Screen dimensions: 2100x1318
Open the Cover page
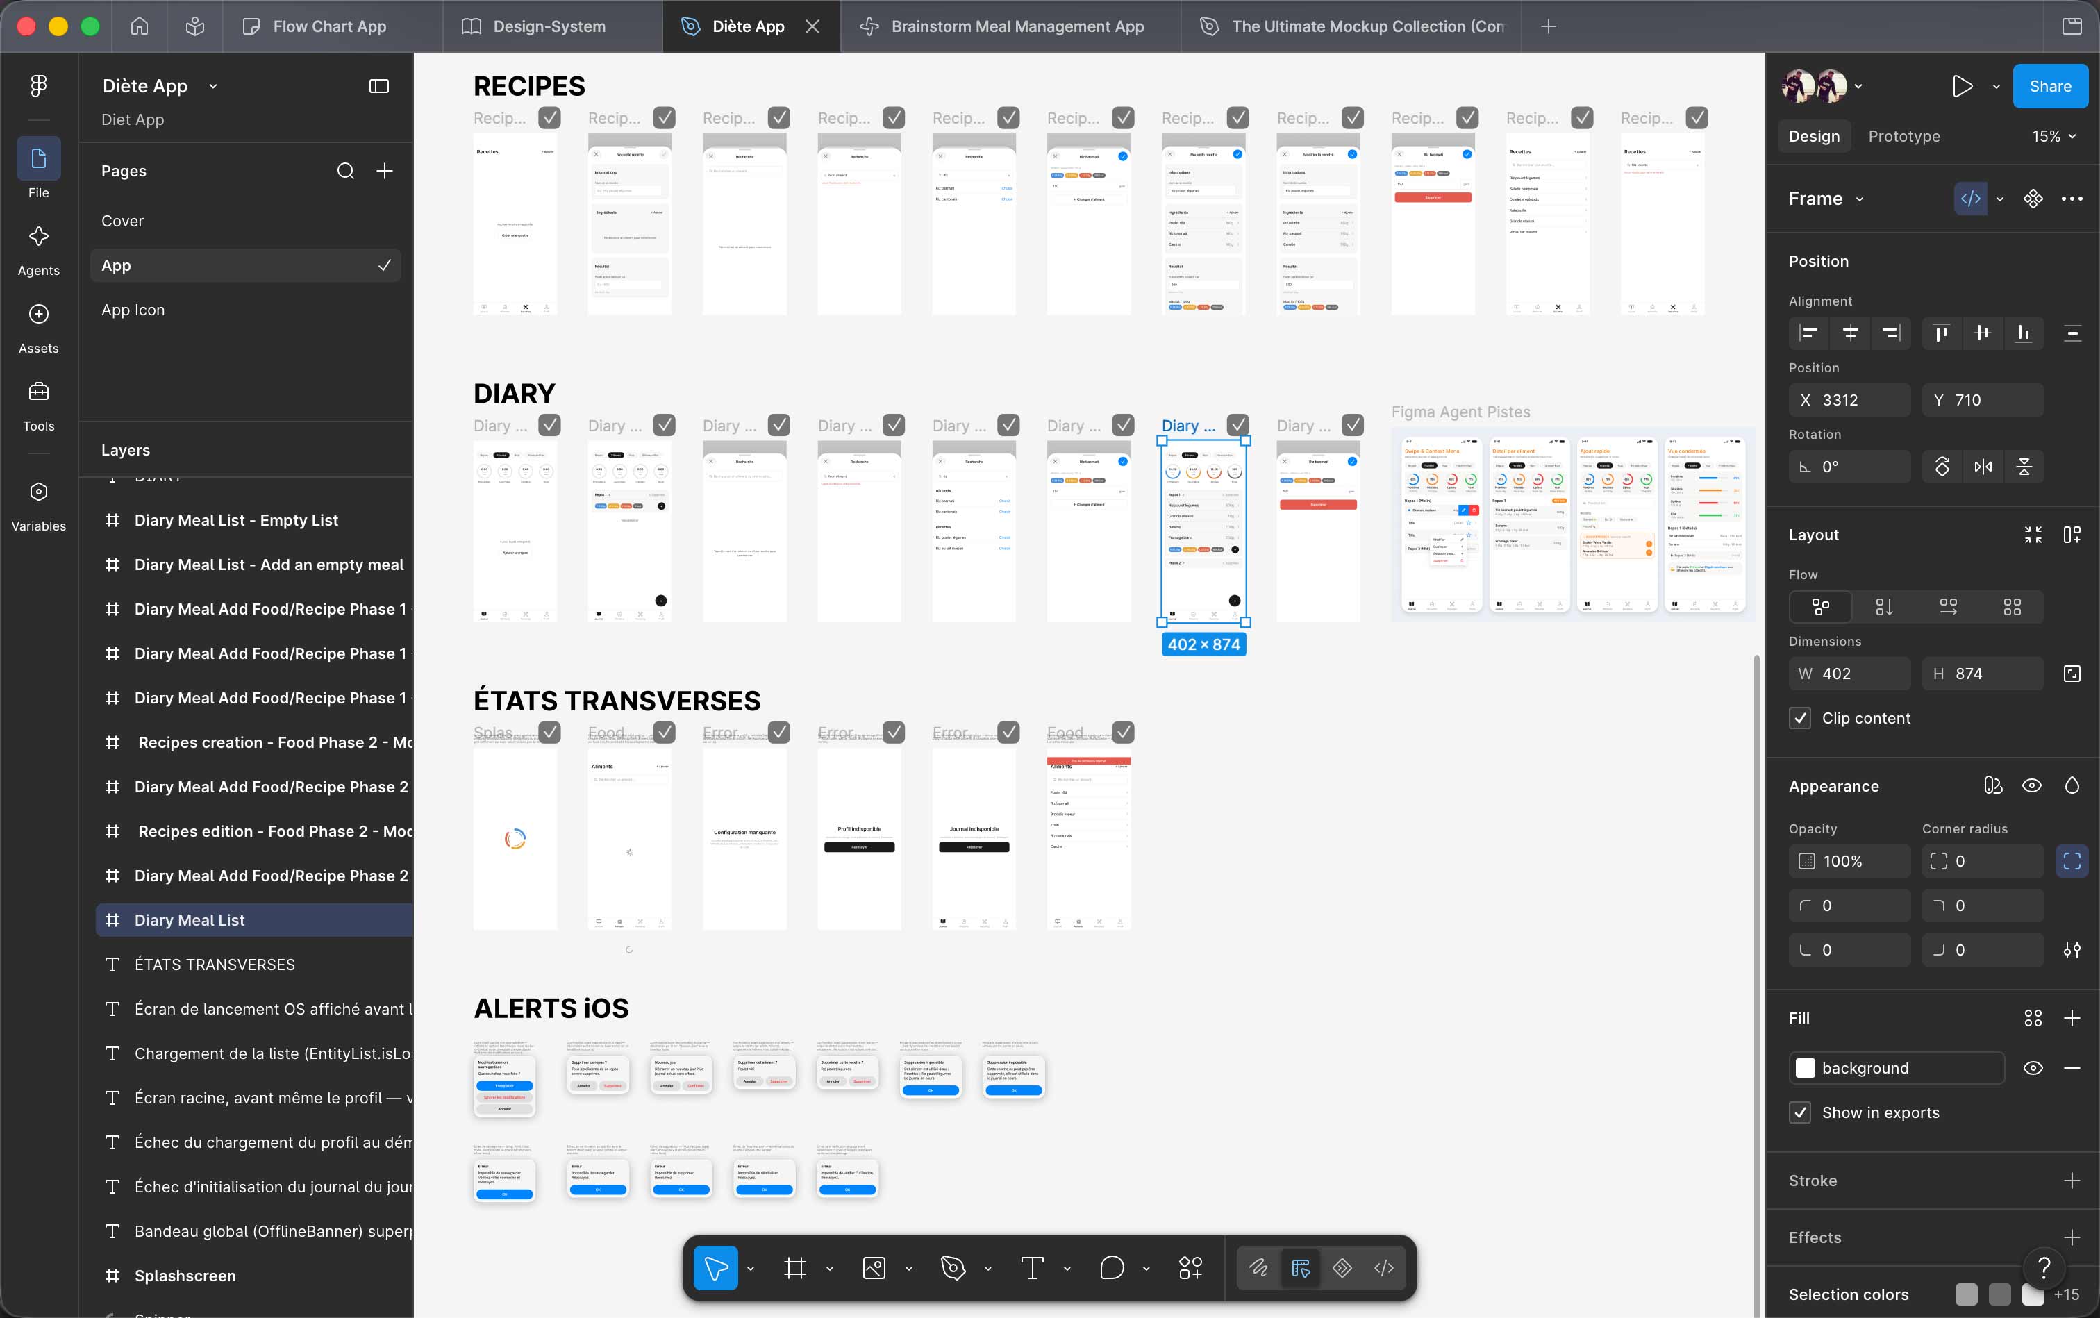point(245,222)
